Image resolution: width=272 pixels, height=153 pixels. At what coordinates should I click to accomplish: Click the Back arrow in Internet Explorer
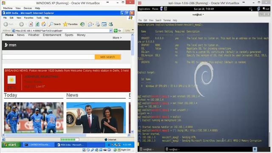click(x=6, y=24)
